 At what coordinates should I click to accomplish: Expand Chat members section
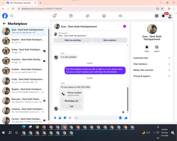coord(152,64)
